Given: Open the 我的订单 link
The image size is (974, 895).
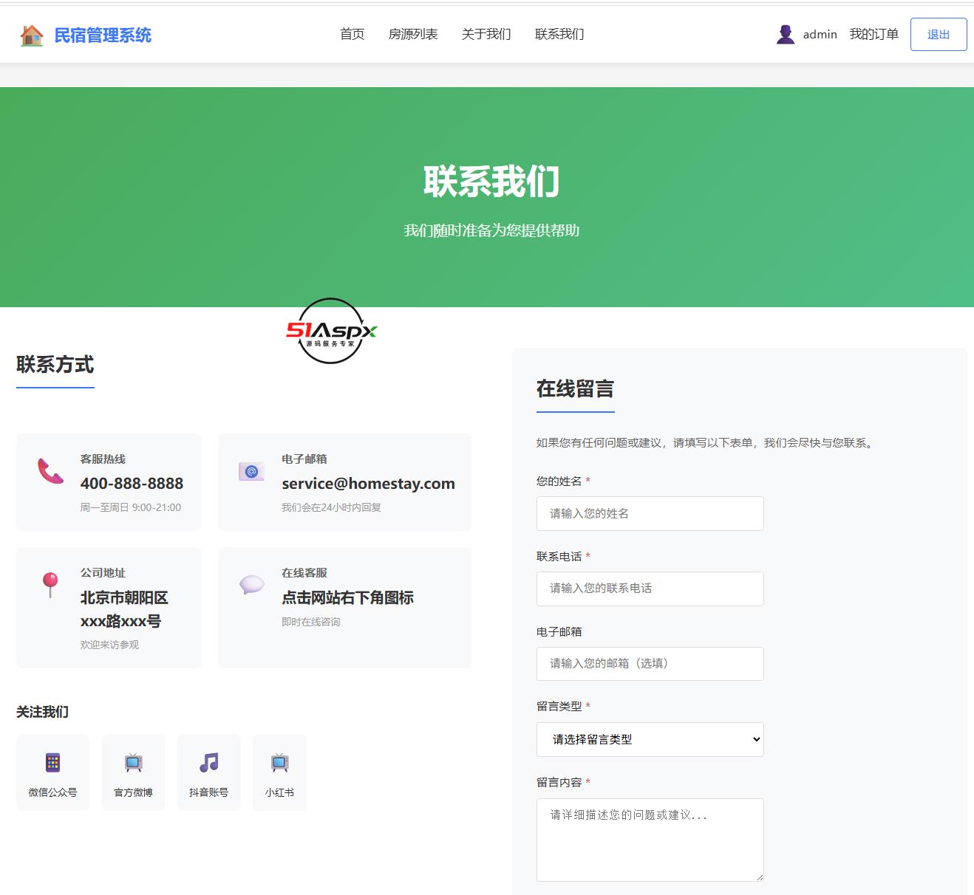Looking at the screenshot, I should 873,35.
